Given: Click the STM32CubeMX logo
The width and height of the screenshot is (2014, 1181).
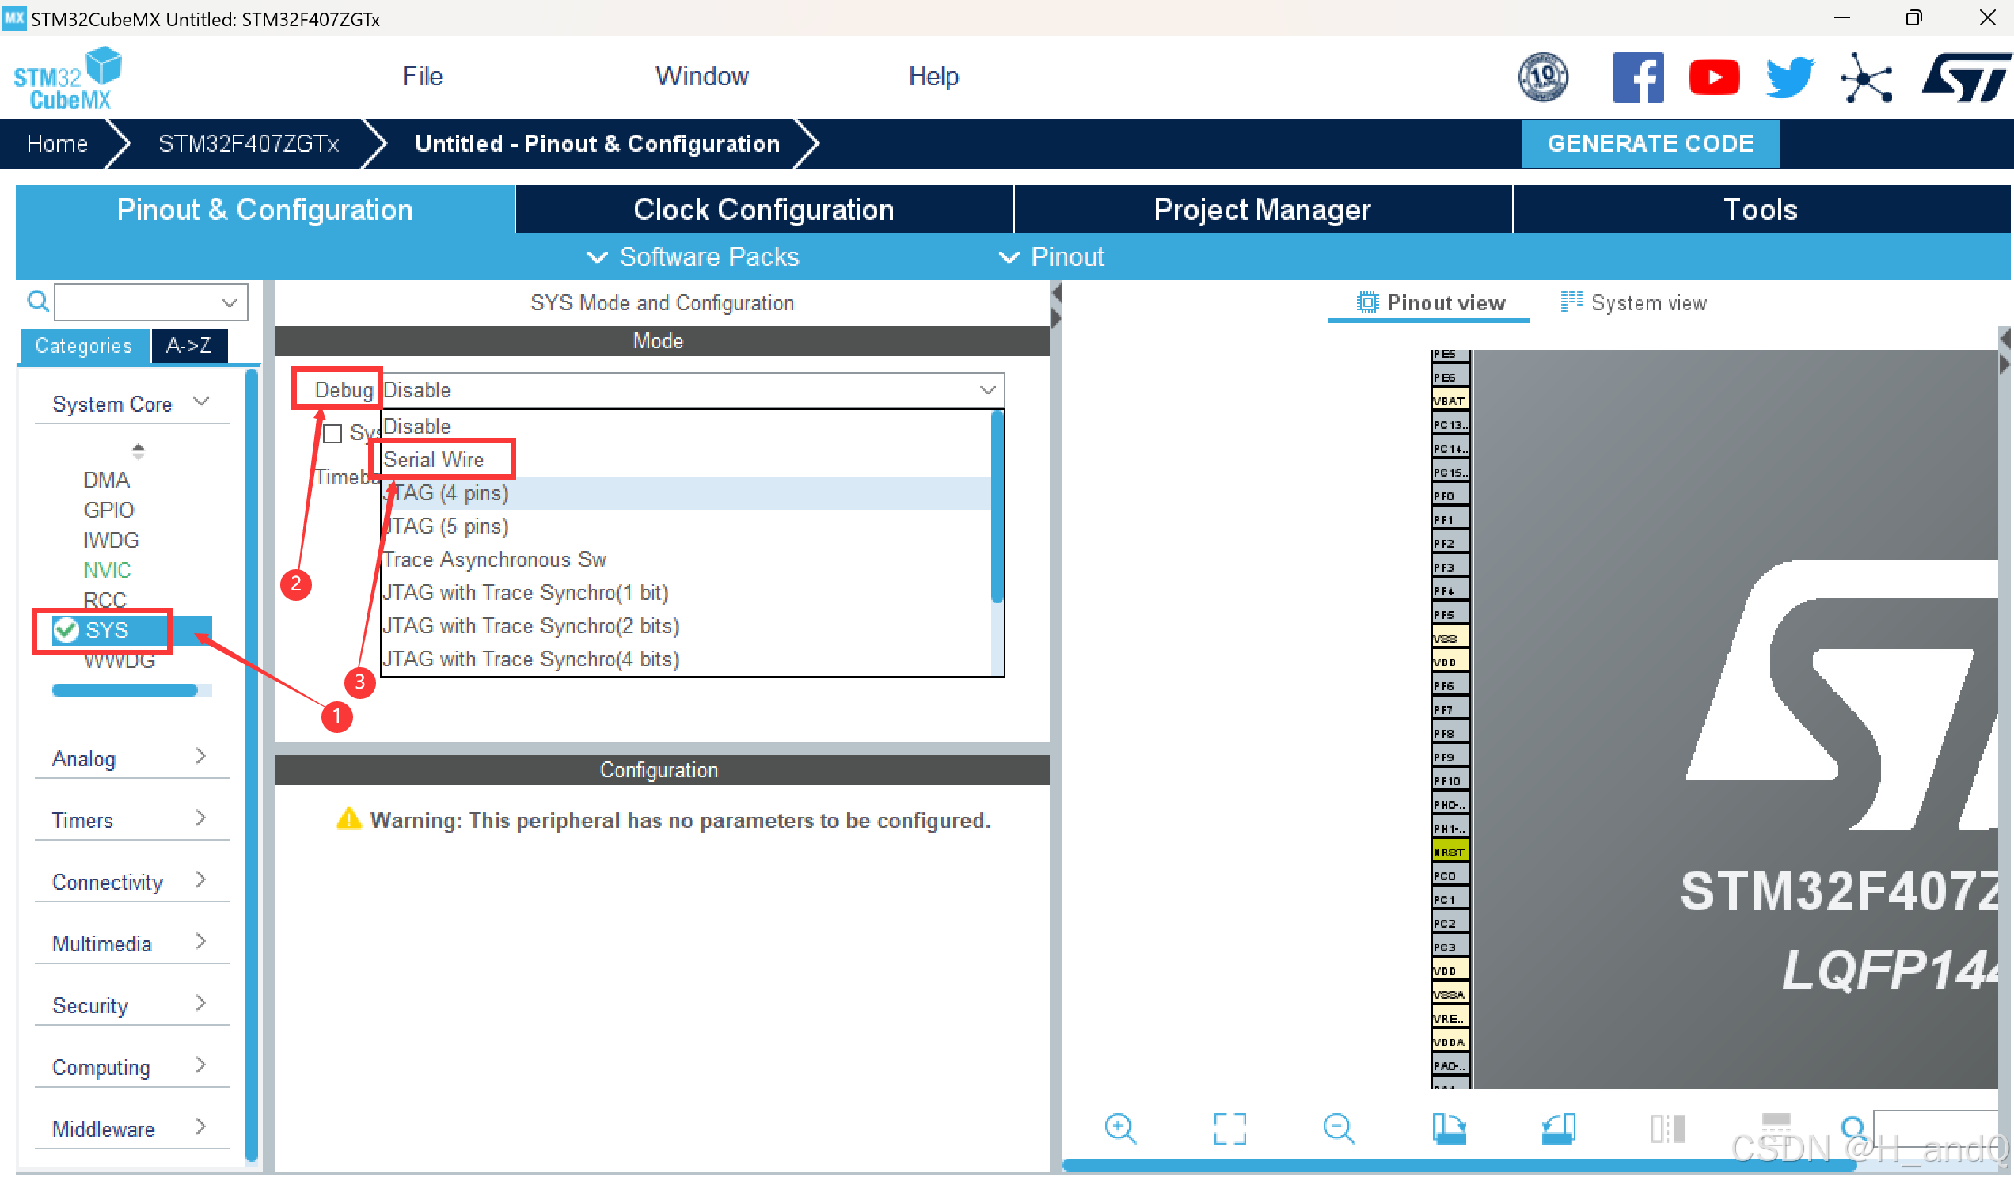Looking at the screenshot, I should 68,78.
